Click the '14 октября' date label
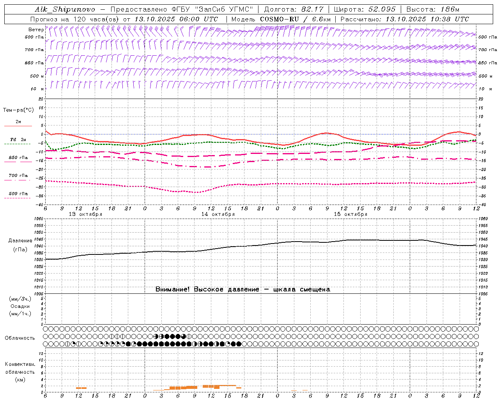This screenshot has width=499, height=399. 218,214
